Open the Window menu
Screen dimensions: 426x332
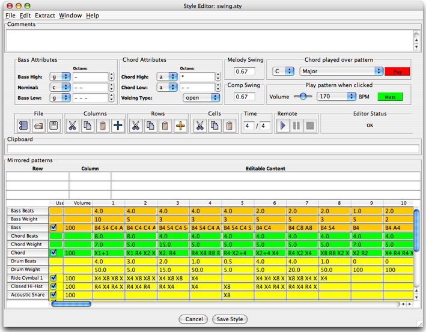[x=70, y=15]
